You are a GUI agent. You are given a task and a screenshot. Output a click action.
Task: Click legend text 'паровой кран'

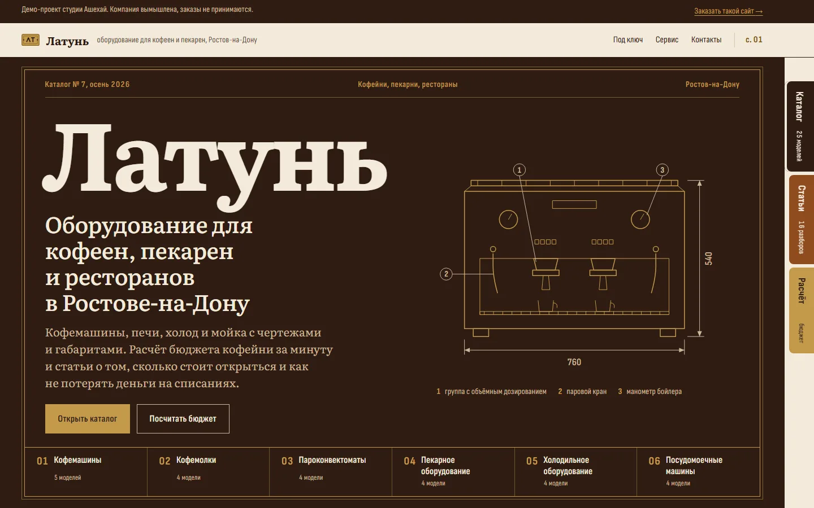click(x=586, y=392)
